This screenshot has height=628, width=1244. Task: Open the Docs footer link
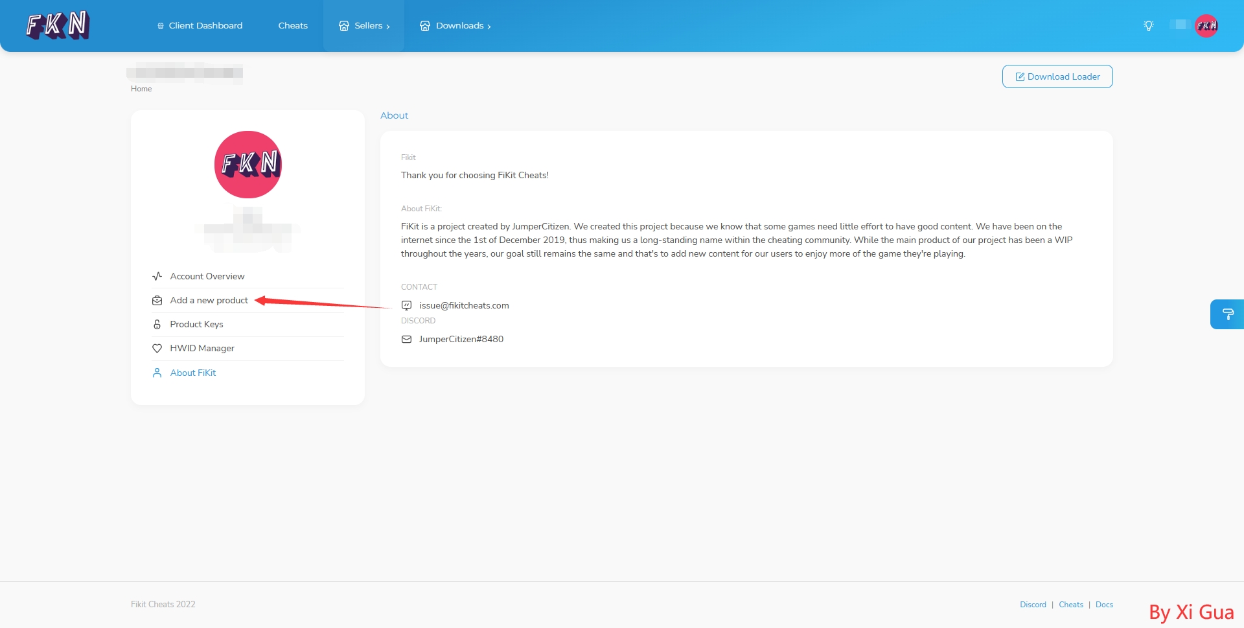pyautogui.click(x=1104, y=605)
